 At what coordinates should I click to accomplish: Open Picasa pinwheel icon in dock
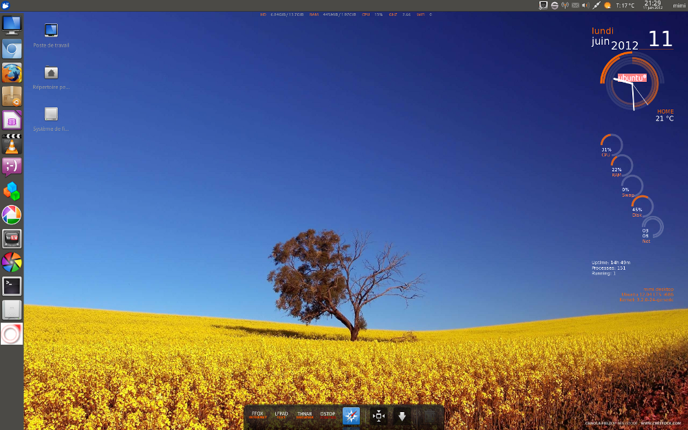12,215
